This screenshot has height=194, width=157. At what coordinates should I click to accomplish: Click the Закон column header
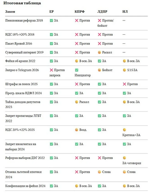(10, 11)
